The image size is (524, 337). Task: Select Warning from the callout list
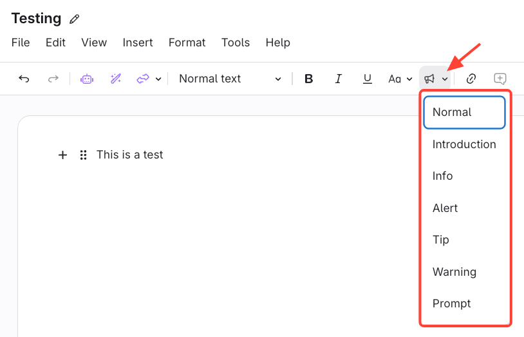coord(454,272)
